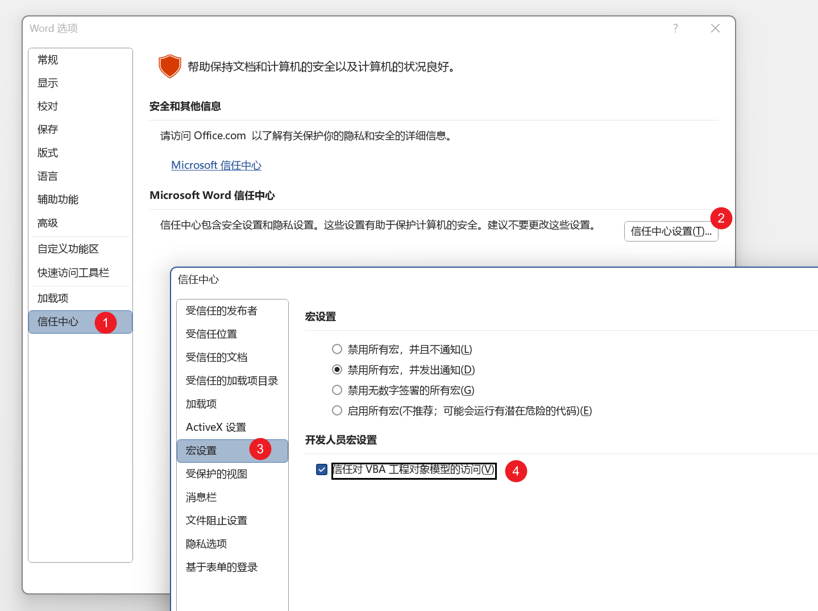The height and width of the screenshot is (611, 818).
Task: Open the 常规 options category
Action: pyautogui.click(x=80, y=60)
